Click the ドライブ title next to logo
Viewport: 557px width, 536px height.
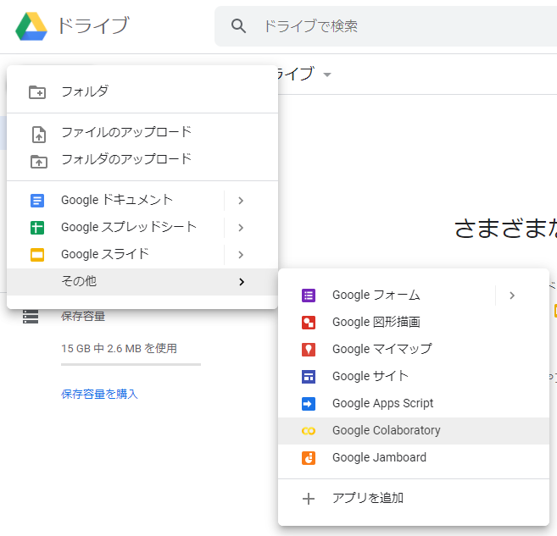pyautogui.click(x=93, y=26)
